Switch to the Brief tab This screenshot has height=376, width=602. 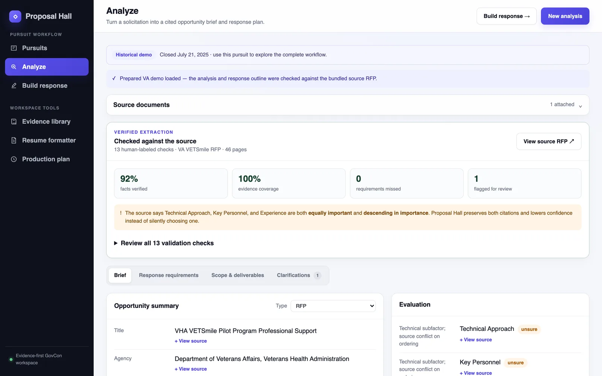(120, 275)
